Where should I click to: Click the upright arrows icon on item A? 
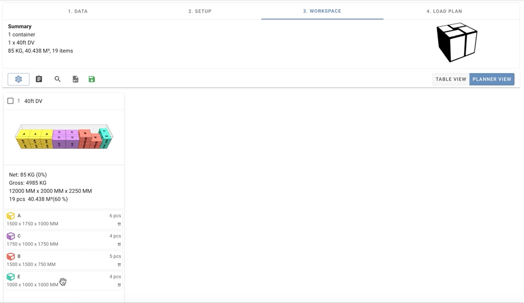[x=119, y=224]
